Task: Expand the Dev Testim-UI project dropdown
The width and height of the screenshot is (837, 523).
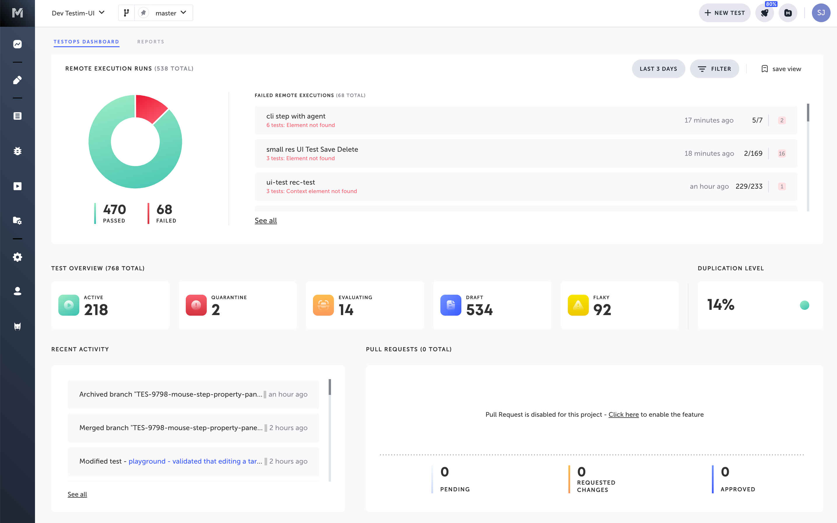Action: (78, 13)
